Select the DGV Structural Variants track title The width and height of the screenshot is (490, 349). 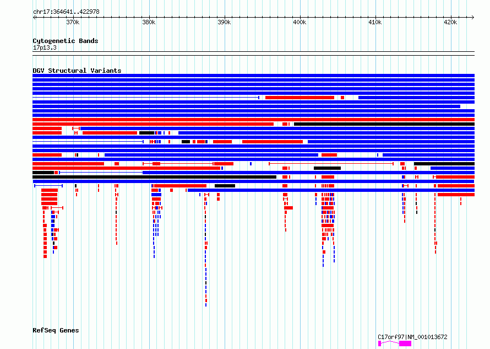pos(77,71)
